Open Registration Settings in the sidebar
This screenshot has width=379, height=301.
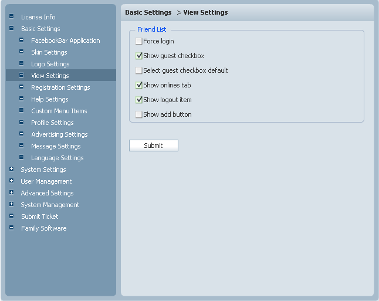tap(60, 87)
